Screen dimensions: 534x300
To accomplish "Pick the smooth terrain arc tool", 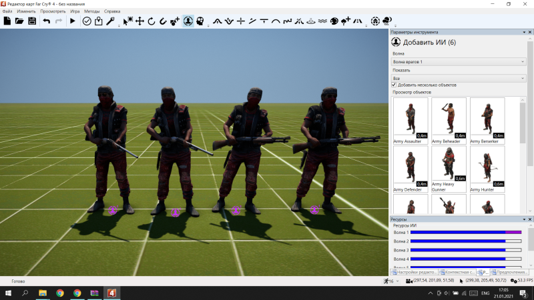I will click(x=276, y=21).
